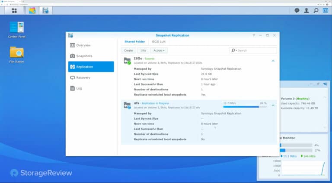The image size is (332, 183).
Task: Click Snapshot Replication window title icon
Action: click(x=70, y=35)
